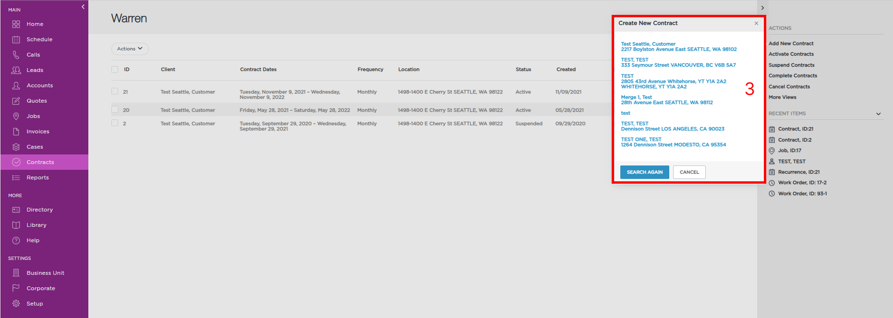Click Cancel Contracts action
893x318 pixels.
pyautogui.click(x=789, y=87)
